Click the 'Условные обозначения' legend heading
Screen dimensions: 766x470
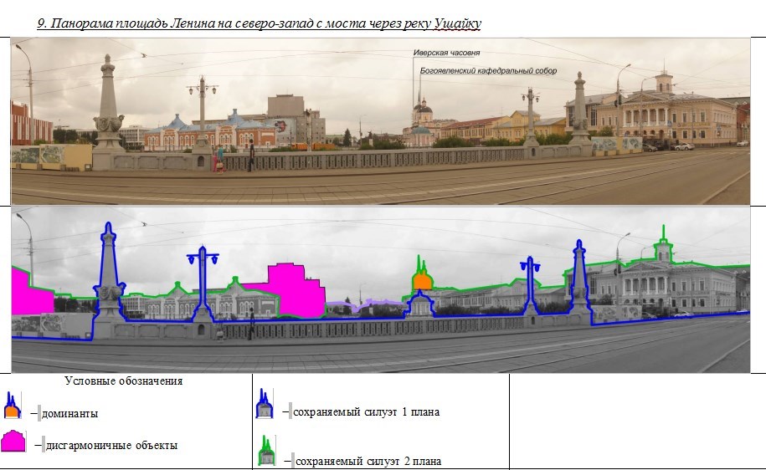click(123, 381)
